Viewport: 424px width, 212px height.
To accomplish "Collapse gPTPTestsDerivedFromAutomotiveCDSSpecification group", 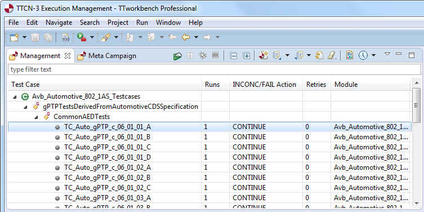I will [25, 107].
